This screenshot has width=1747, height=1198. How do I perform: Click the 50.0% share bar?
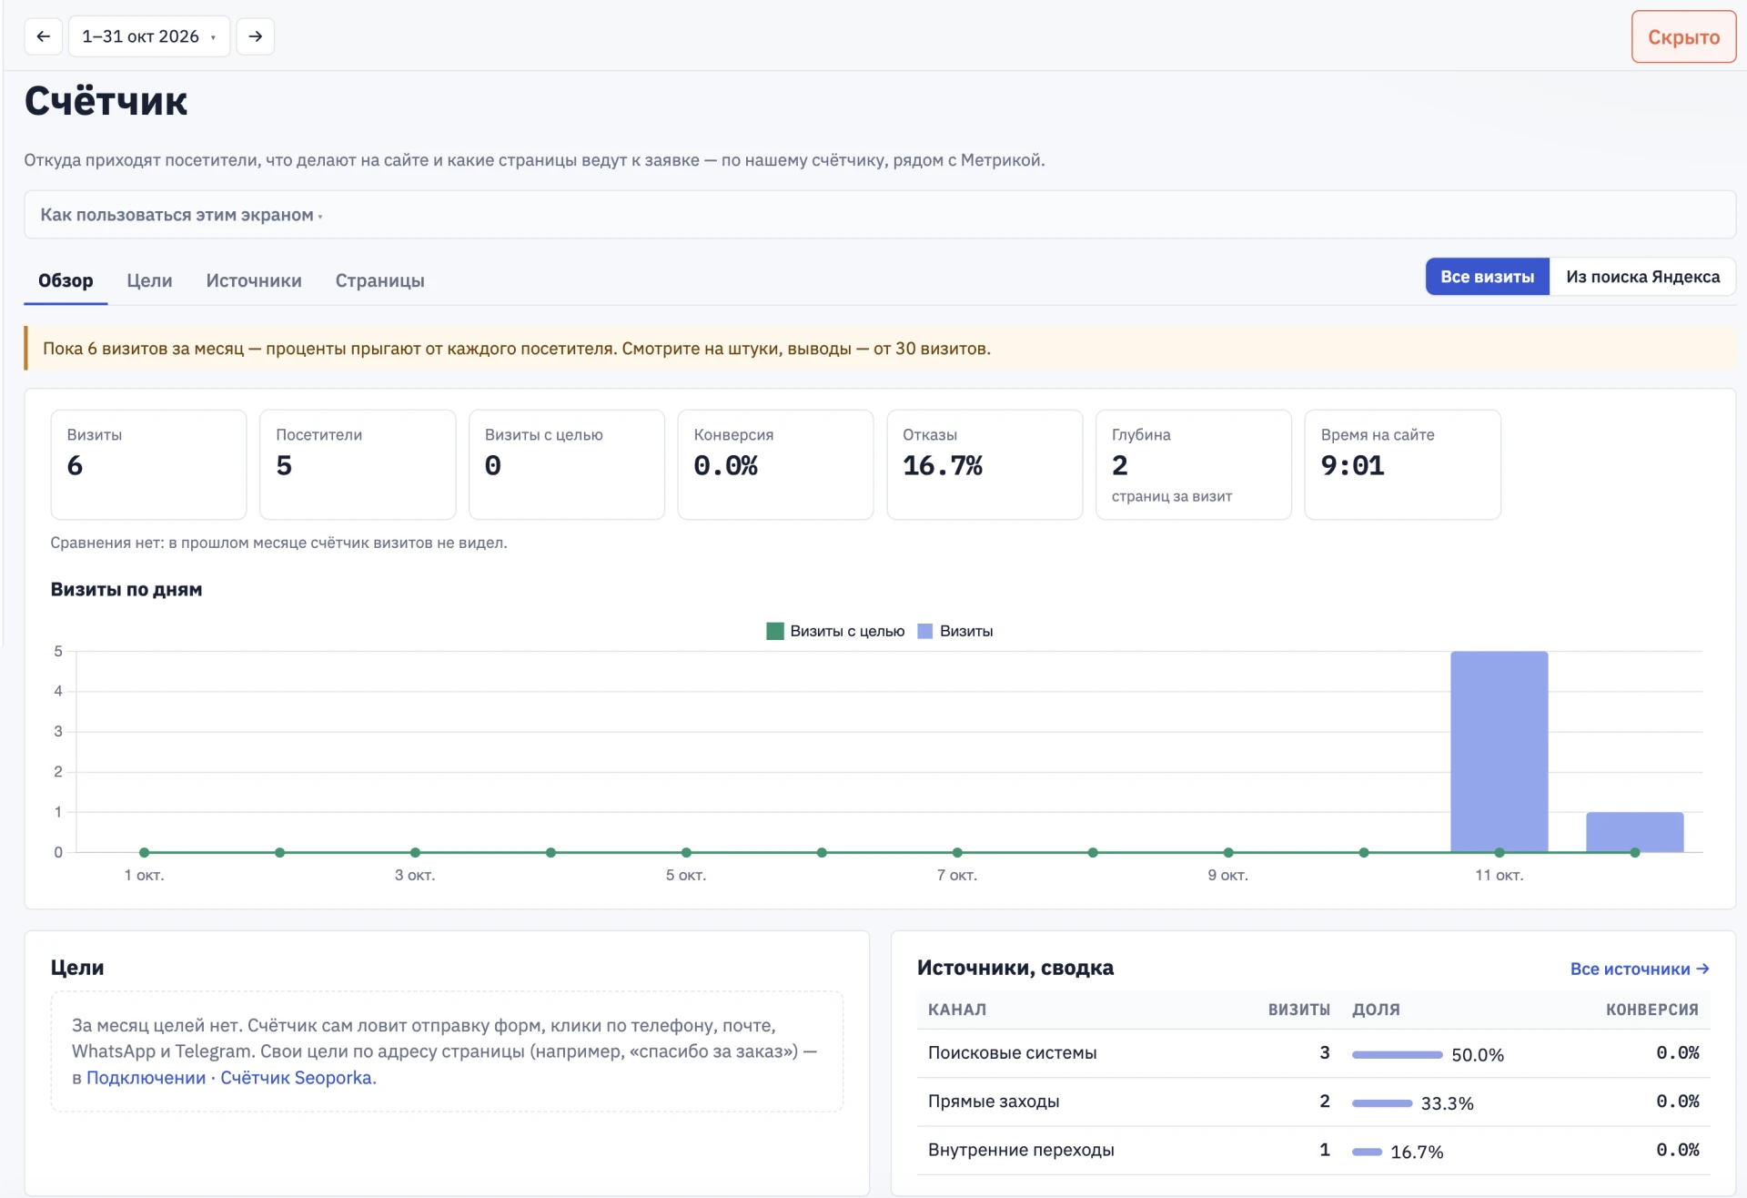coord(1397,1055)
